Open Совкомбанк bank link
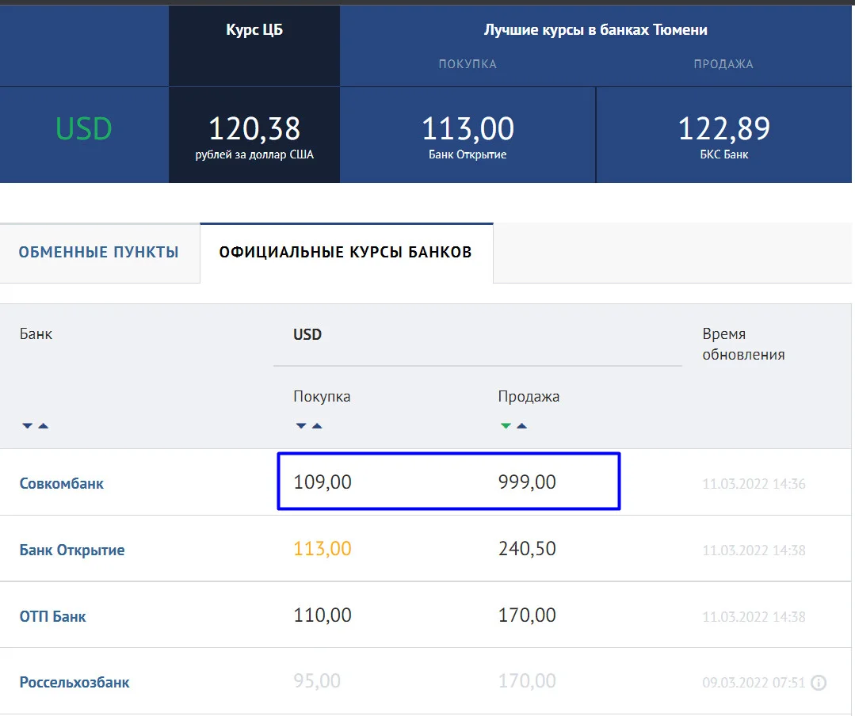The image size is (855, 716). click(62, 483)
